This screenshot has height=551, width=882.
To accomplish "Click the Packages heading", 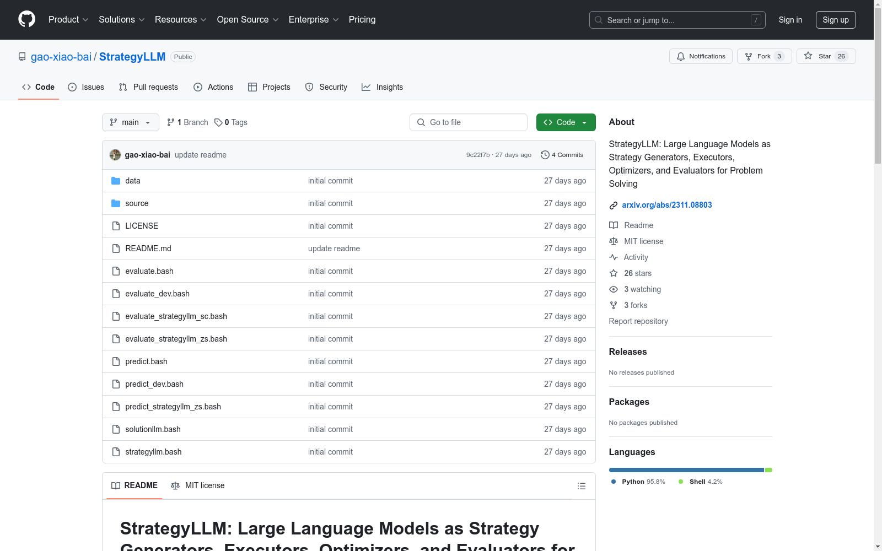I will pos(629,402).
